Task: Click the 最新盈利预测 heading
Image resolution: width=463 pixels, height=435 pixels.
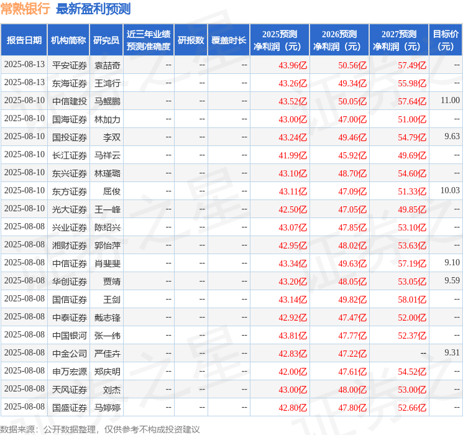Action: pos(93,9)
